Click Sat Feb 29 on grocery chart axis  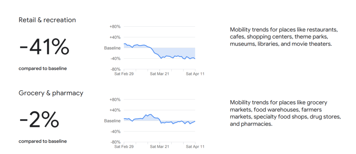point(124,146)
